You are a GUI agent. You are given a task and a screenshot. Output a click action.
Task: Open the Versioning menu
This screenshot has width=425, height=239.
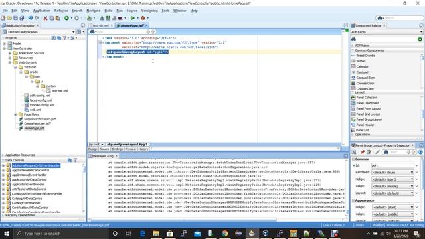pyautogui.click(x=149, y=11)
